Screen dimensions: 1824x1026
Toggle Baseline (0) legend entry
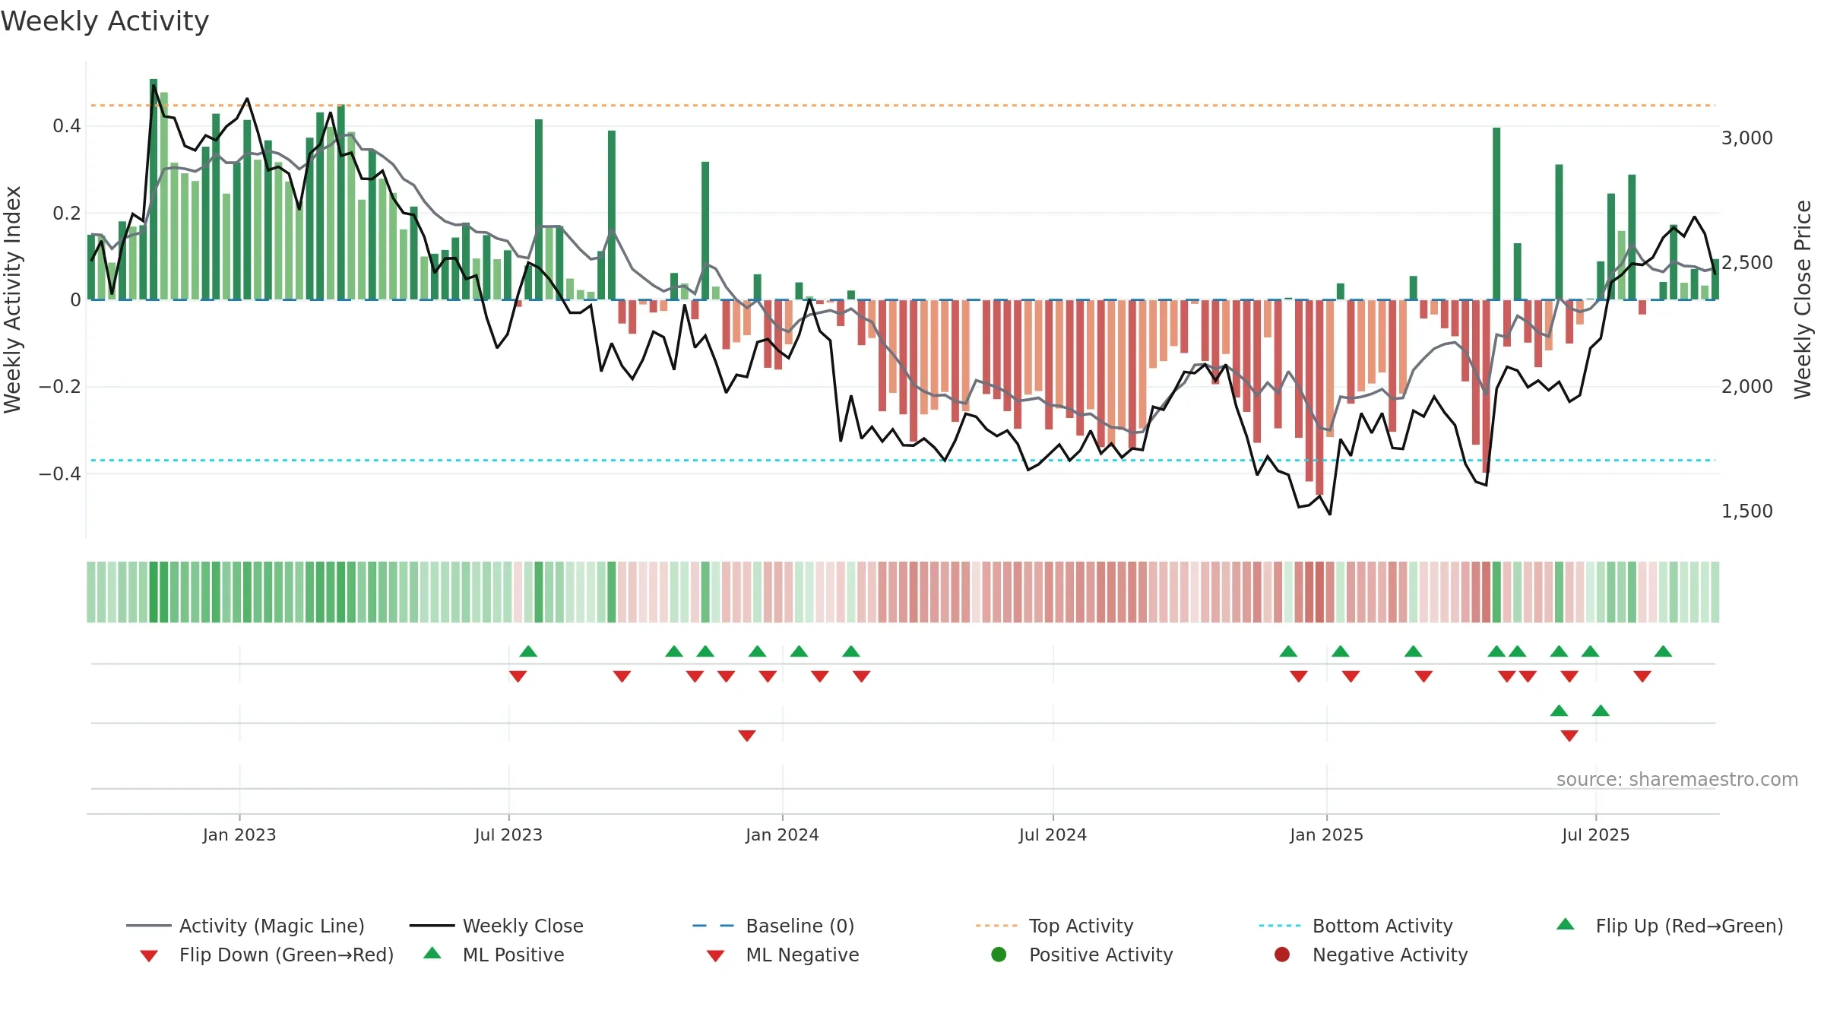coord(774,926)
